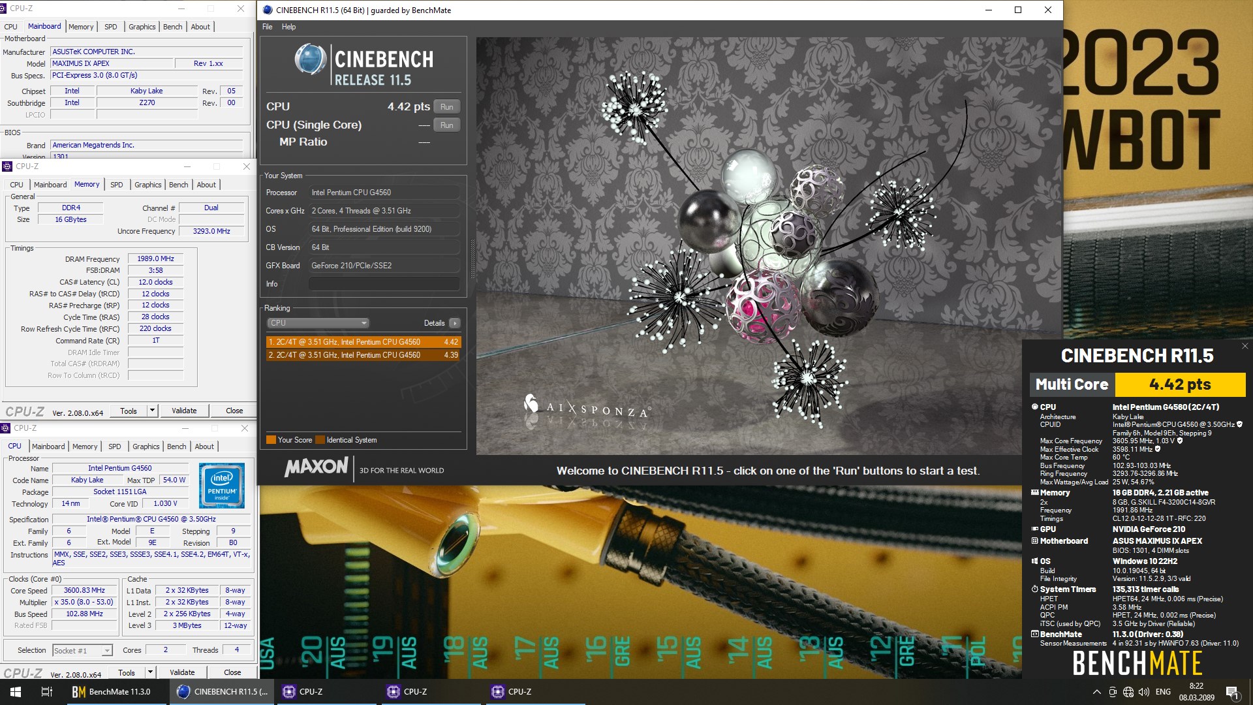This screenshot has height=705, width=1253.
Task: Activate CINEBENCH R11.5 taskbar item
Action: click(222, 692)
